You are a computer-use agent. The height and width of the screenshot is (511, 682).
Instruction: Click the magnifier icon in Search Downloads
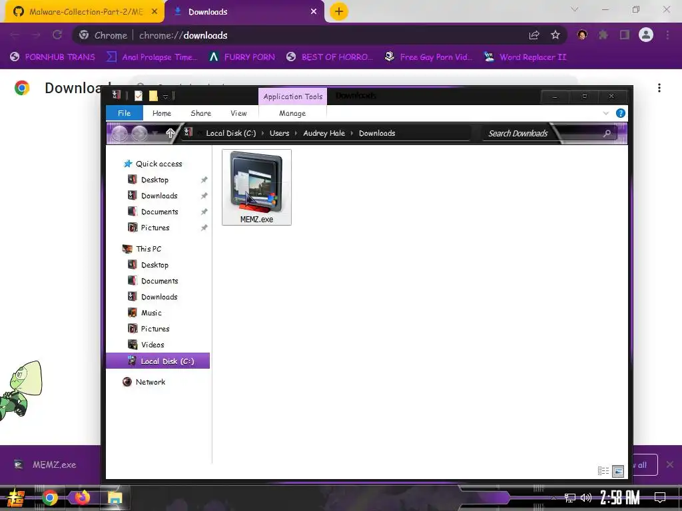point(607,133)
